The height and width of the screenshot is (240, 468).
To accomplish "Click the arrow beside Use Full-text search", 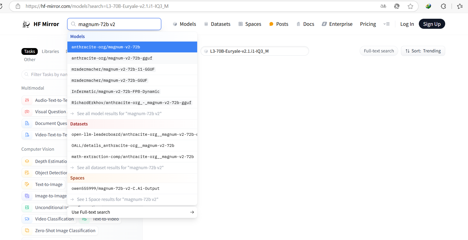I will [192, 212].
